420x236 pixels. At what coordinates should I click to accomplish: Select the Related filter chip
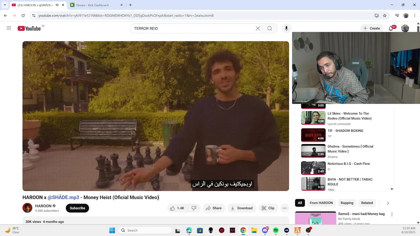(x=367, y=203)
